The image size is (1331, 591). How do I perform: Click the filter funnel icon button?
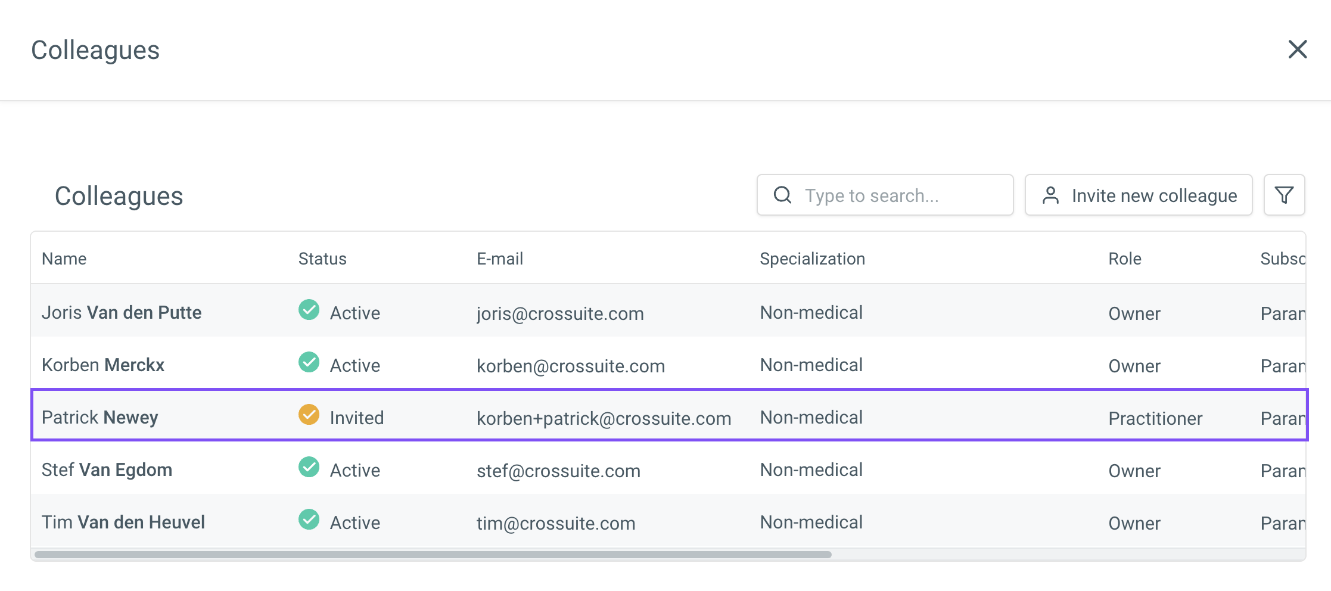click(1284, 195)
